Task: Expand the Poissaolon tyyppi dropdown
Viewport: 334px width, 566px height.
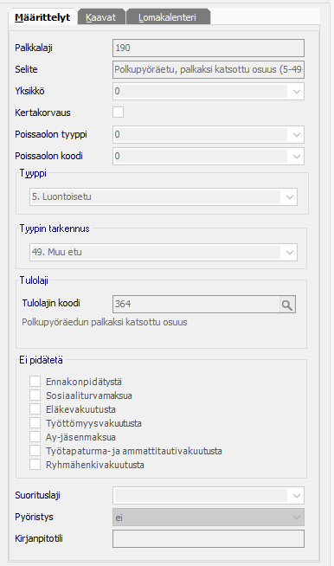Action: click(x=209, y=135)
